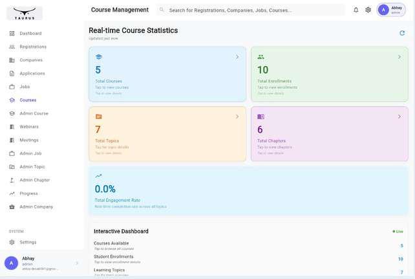Open the Courses Available row
Viewport: 415px width, 279px height.
(248, 245)
